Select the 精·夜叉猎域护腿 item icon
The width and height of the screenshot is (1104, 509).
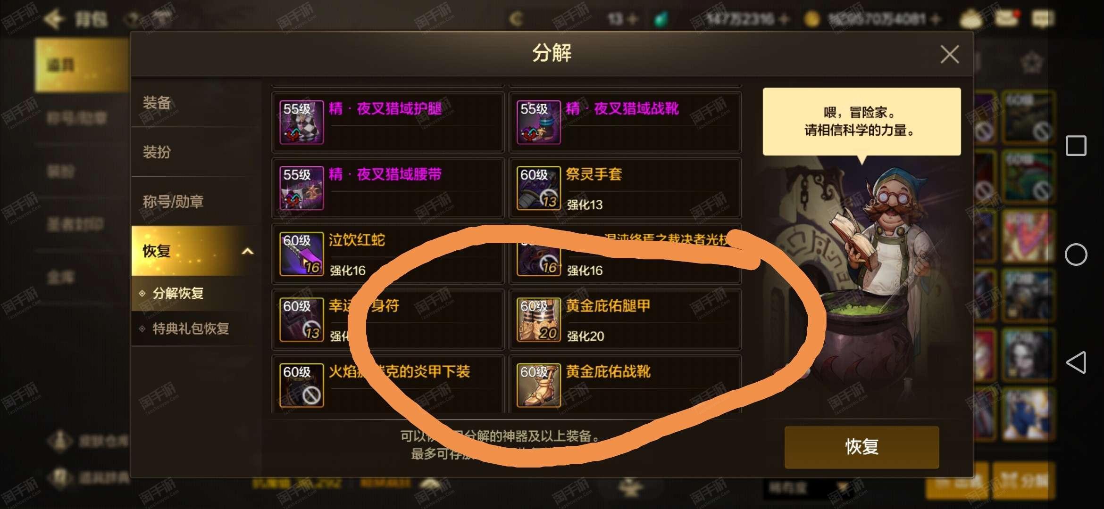pos(301,122)
